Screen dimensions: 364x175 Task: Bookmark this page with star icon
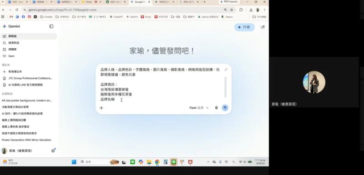tap(232, 10)
